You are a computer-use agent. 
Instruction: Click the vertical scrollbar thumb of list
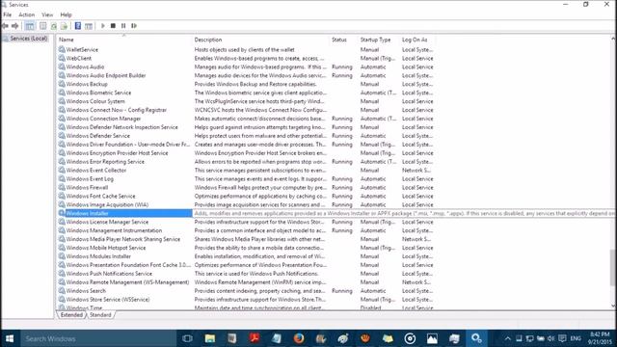tap(613, 268)
